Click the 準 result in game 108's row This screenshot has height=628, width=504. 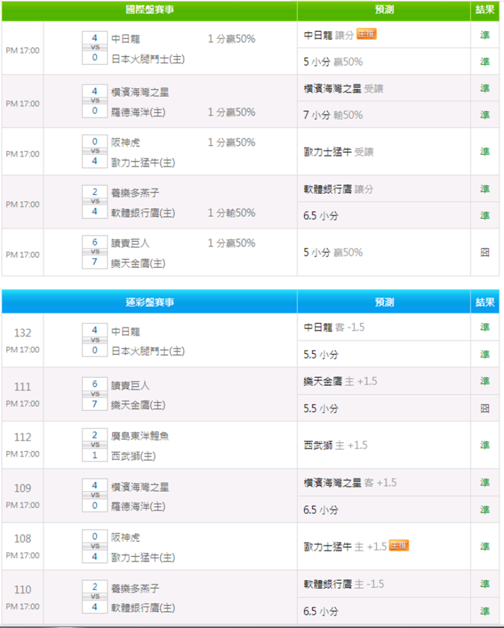coord(485,546)
